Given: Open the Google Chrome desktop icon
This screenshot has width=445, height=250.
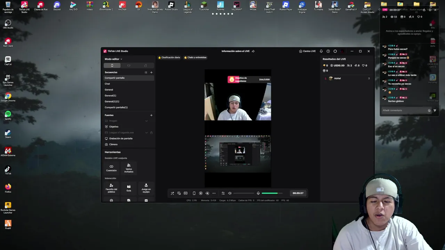Looking at the screenshot, I should [x=8, y=97].
